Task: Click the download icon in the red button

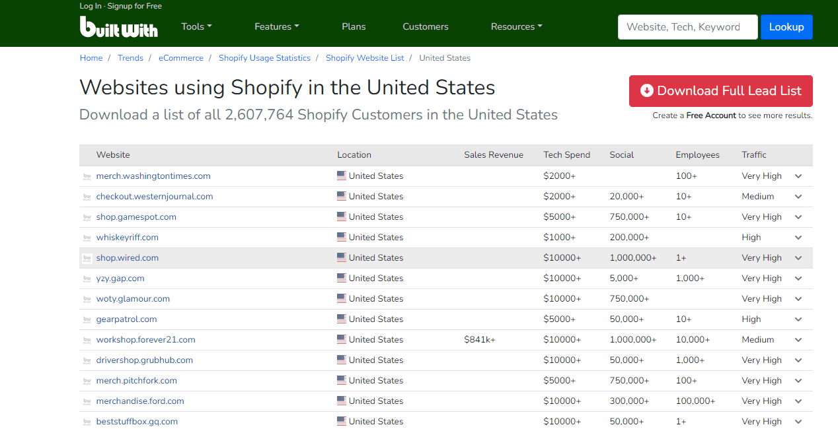Action: (646, 91)
